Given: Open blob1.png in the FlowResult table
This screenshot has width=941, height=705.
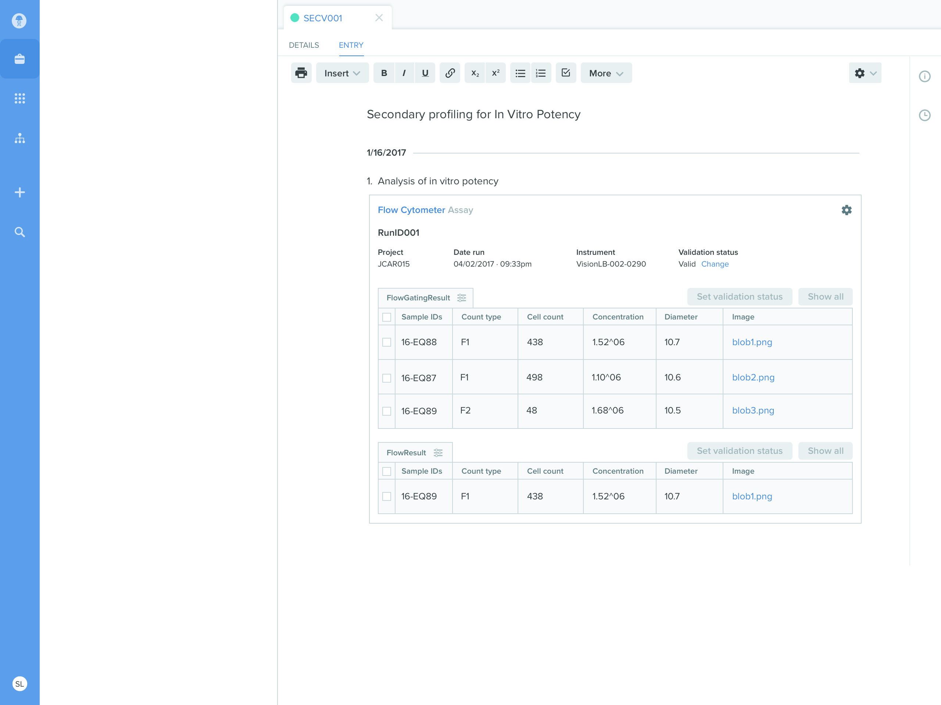Looking at the screenshot, I should (752, 496).
